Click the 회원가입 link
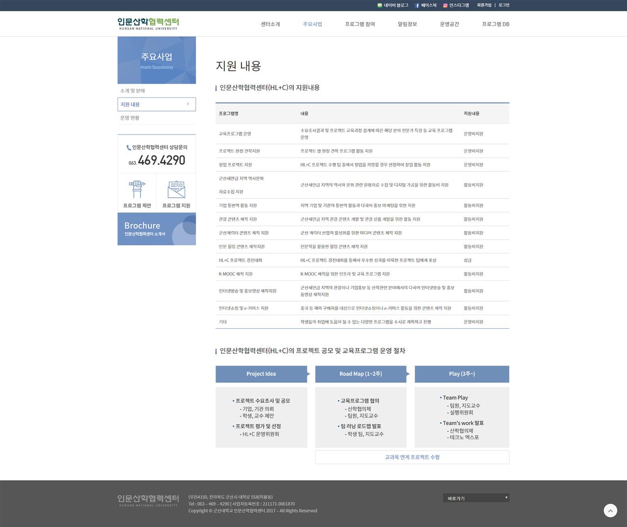Screen dimensions: 627x527 click(484, 5)
